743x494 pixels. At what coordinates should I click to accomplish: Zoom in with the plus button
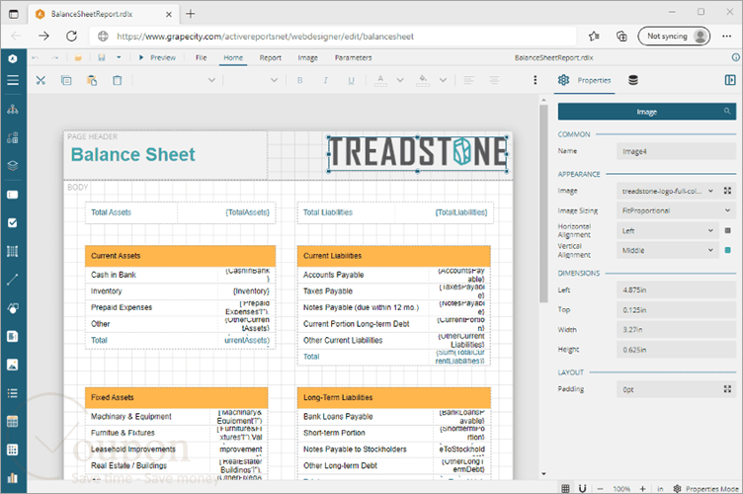pyautogui.click(x=642, y=488)
